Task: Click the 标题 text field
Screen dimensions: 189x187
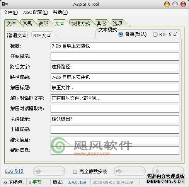Action: [x=115, y=46]
